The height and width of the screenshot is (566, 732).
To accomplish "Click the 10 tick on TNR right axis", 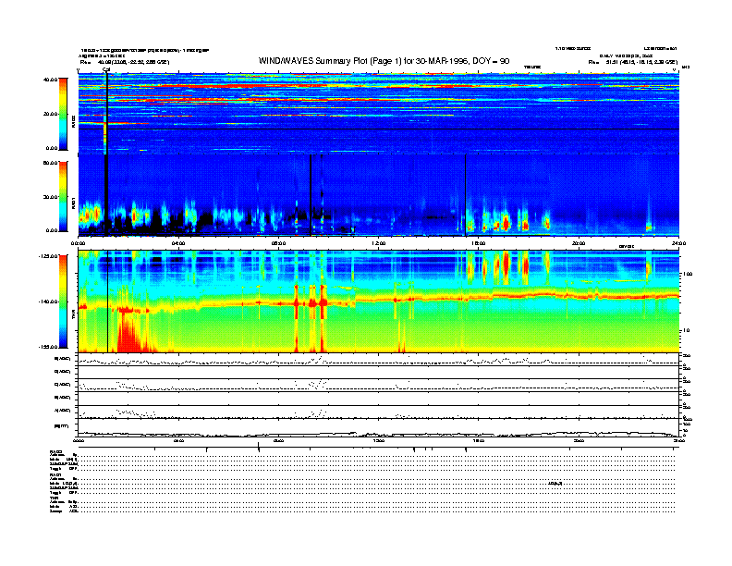I will (687, 331).
